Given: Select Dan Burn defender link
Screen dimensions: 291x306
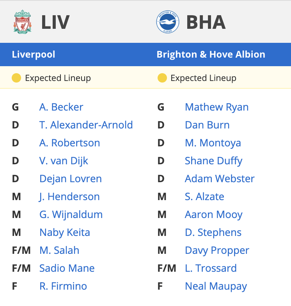Looking at the screenshot, I should 207,125.
